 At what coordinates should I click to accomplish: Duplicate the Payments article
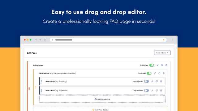tap(157, 90)
